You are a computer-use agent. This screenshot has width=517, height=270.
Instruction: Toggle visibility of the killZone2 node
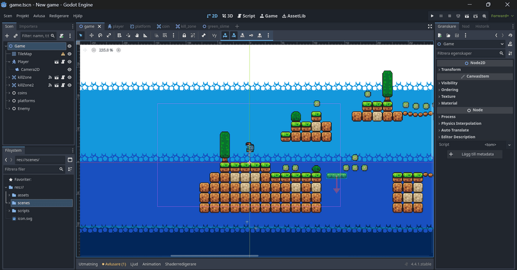[x=69, y=85]
